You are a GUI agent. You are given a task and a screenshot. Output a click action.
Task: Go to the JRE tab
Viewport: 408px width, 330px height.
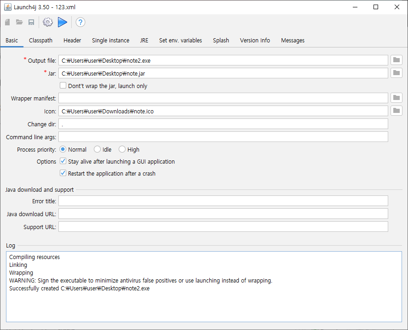pos(144,41)
